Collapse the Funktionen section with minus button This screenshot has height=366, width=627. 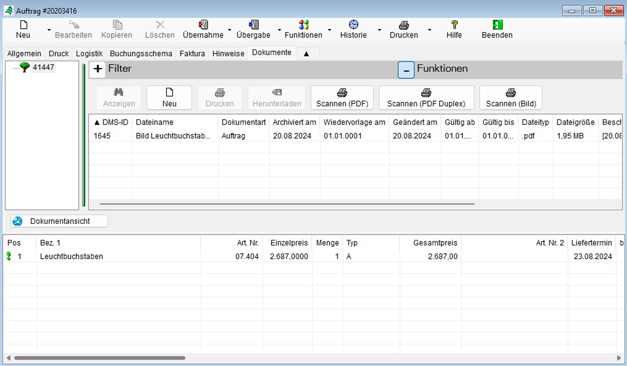coord(406,70)
